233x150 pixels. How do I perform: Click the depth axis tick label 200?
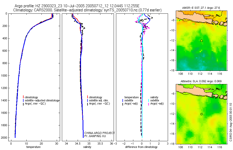click(x=5, y=26)
